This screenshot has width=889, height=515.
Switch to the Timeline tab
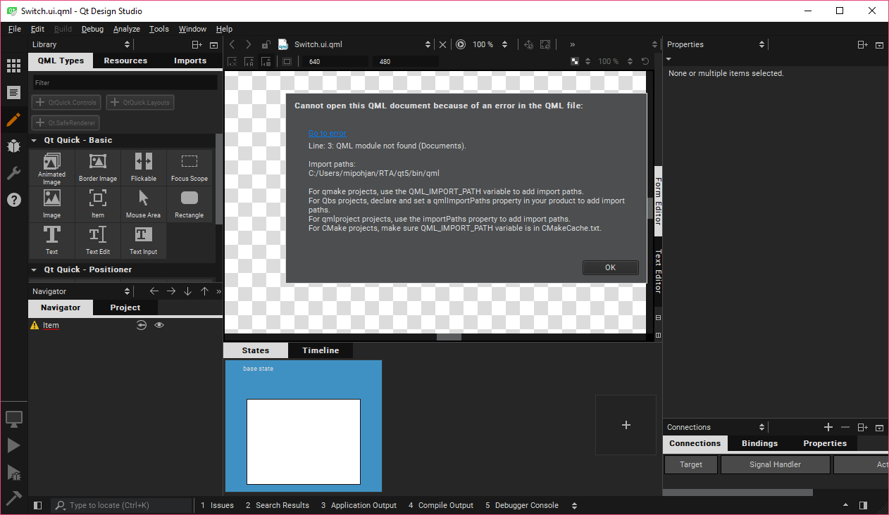[x=321, y=350]
